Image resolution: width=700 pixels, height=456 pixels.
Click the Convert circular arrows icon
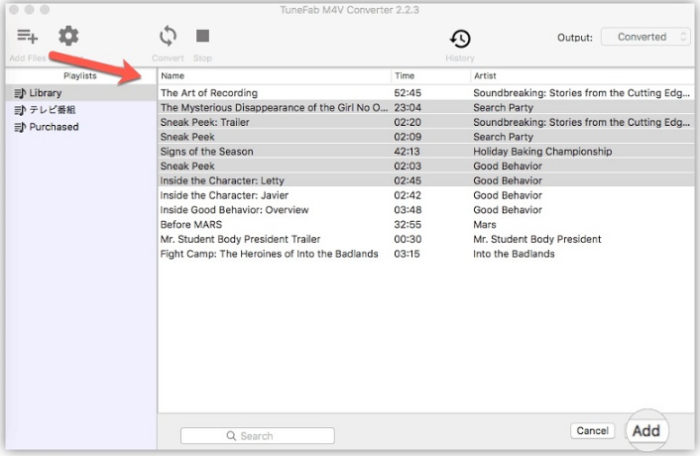(x=168, y=36)
